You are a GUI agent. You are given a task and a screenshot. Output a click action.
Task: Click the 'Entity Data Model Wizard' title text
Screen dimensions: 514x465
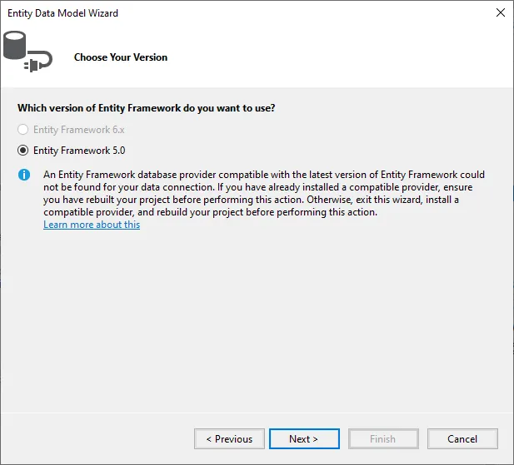pyautogui.click(x=63, y=13)
